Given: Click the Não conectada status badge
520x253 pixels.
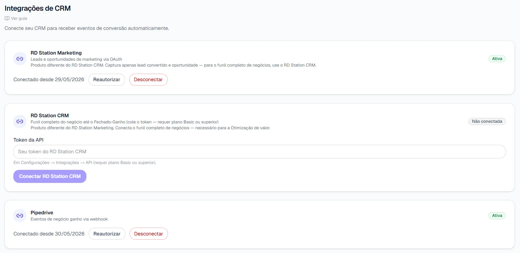Looking at the screenshot, I should pos(487,121).
